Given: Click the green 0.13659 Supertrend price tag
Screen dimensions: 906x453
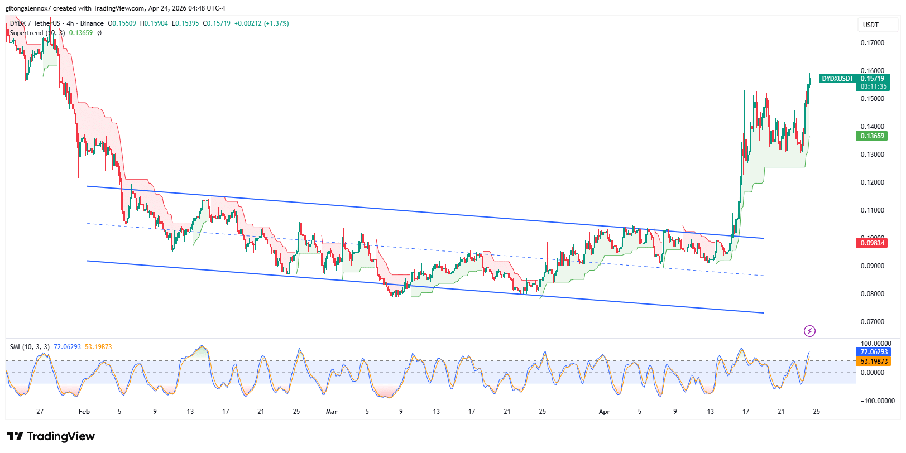Looking at the screenshot, I should coord(872,136).
